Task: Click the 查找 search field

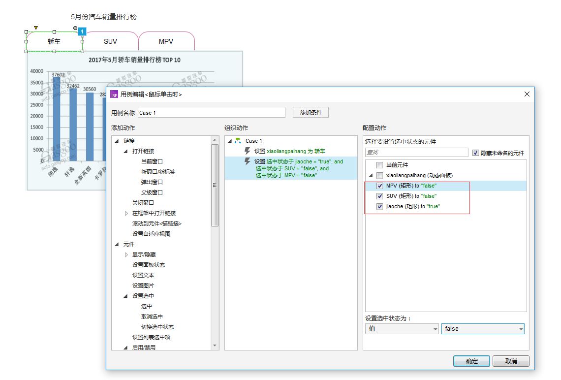Action: pos(416,152)
